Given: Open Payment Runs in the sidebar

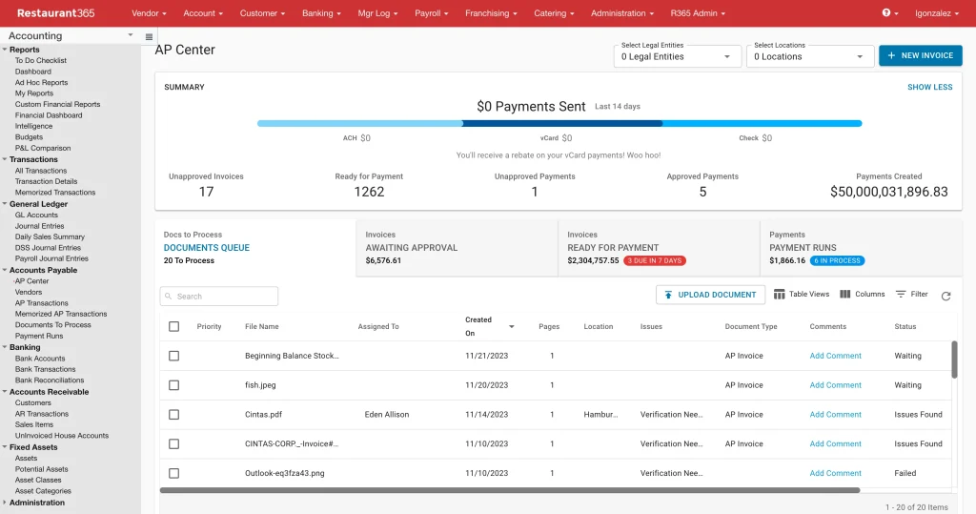Looking at the screenshot, I should pos(38,336).
